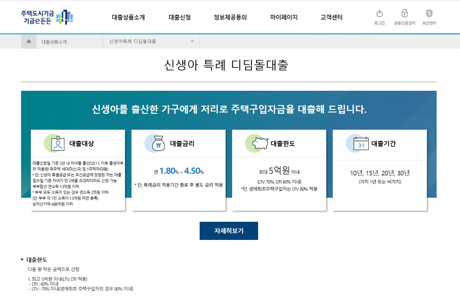Click the home icon in the breadcrumb bar
Viewport: 460px width, 296px height.
(x=29, y=41)
